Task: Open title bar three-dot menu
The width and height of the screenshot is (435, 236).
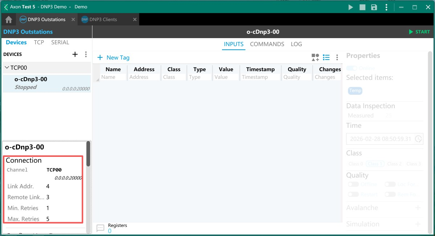Action: pyautogui.click(x=386, y=7)
